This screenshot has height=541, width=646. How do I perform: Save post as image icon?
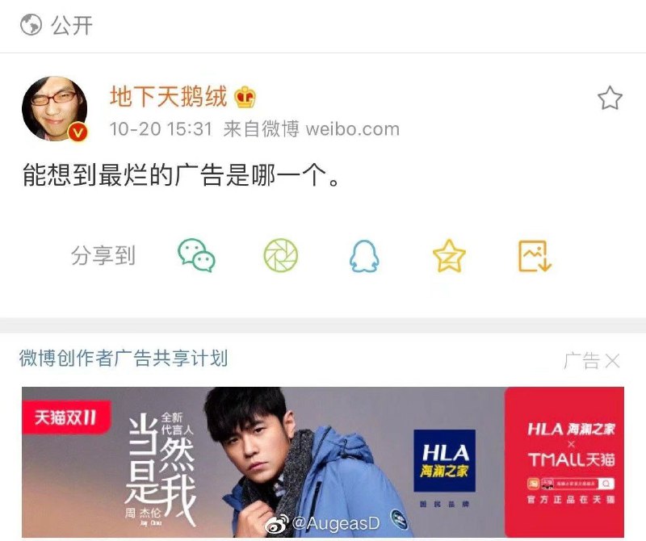pyautogui.click(x=535, y=256)
